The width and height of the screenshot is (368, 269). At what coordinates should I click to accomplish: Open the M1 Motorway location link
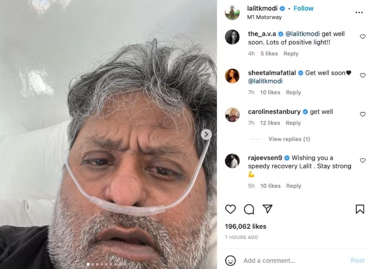(x=264, y=17)
